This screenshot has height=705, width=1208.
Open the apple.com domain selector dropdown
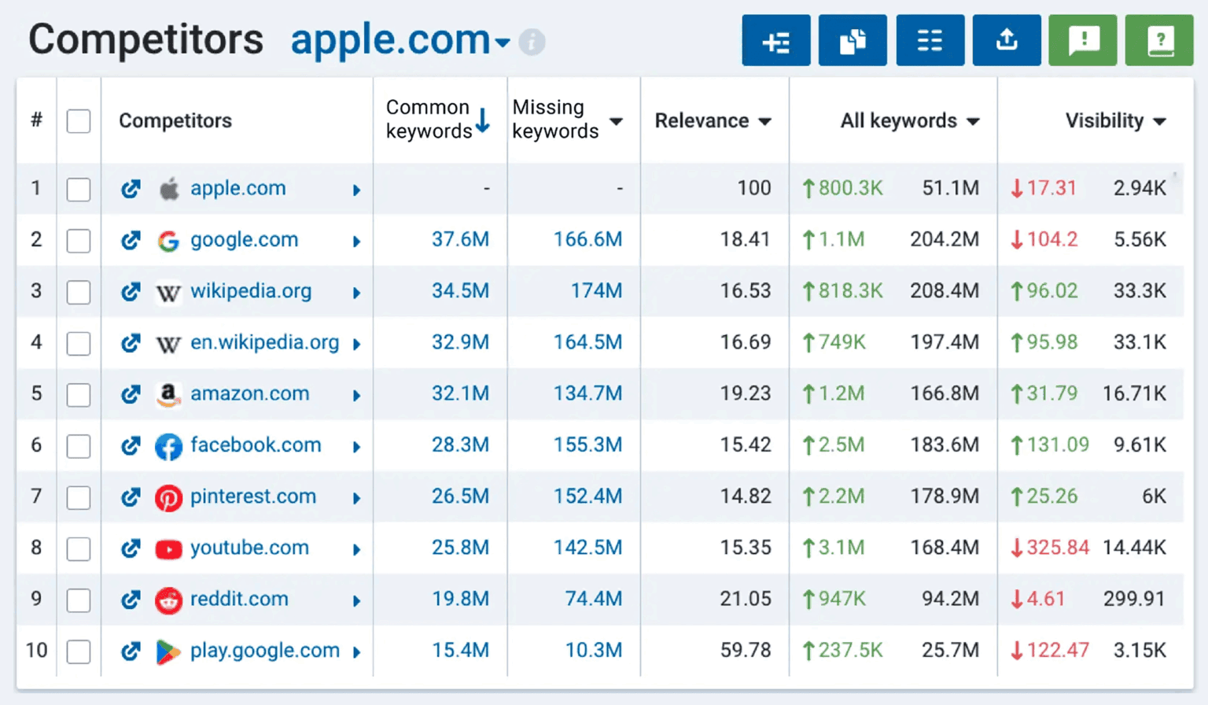(x=501, y=43)
